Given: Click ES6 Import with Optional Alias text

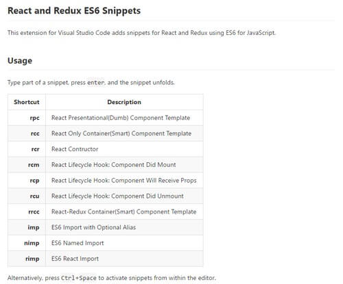Looking at the screenshot, I should [93, 227].
